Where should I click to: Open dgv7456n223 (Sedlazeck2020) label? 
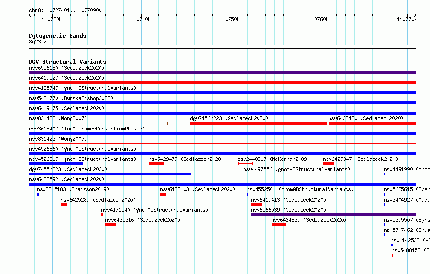(229, 118)
